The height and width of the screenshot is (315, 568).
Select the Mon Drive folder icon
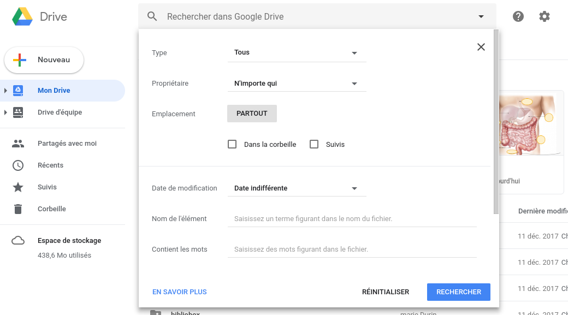[x=18, y=90]
